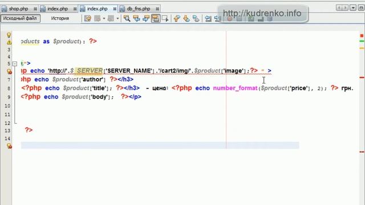Click the 'author' key in code

click(93, 80)
